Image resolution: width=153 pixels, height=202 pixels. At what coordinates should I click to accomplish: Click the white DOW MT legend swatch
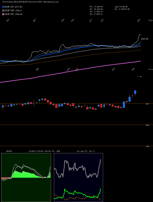pos(3,11)
